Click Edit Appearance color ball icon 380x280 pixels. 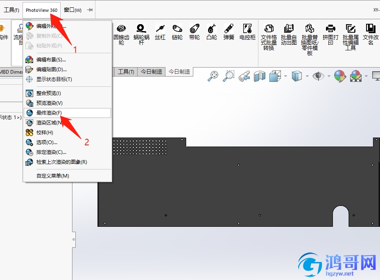(x=340, y=76)
